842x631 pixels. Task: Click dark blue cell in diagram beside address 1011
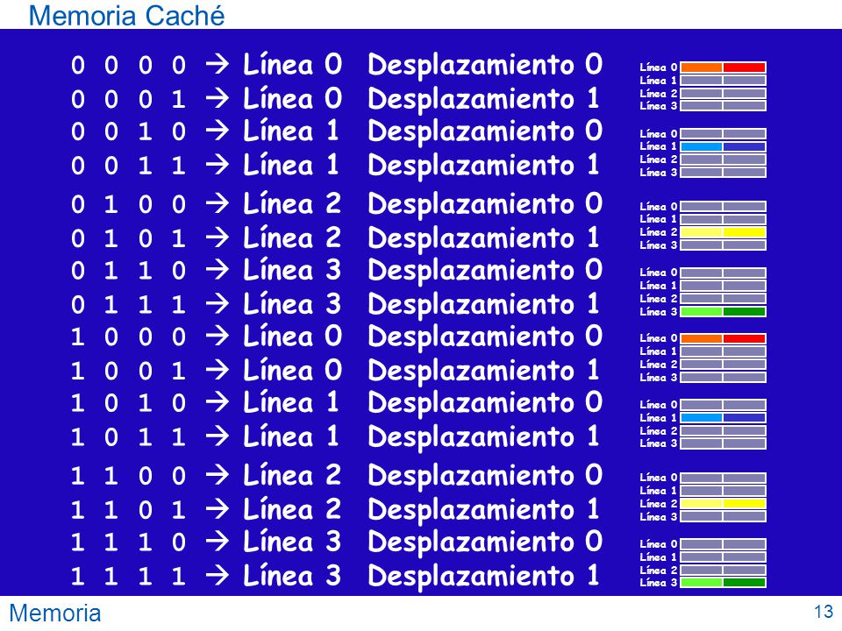click(x=744, y=418)
